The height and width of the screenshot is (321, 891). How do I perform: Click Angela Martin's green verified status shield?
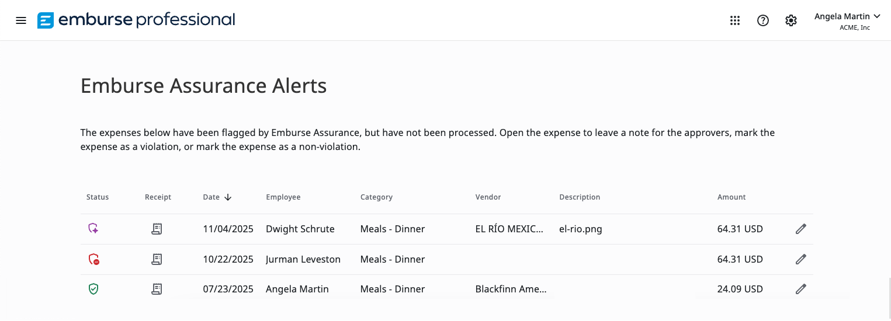93,289
